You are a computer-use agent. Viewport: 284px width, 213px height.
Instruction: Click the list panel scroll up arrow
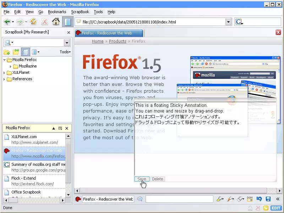[x=68, y=136]
